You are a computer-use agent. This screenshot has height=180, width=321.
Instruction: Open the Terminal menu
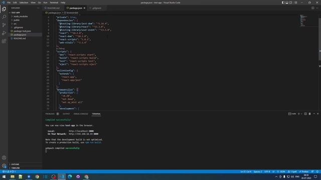point(54,2)
